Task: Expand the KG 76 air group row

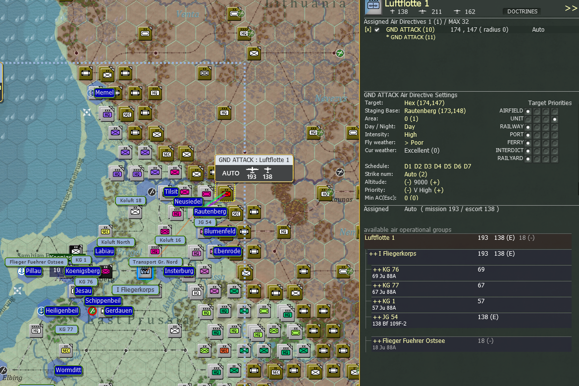Action: tap(377, 270)
